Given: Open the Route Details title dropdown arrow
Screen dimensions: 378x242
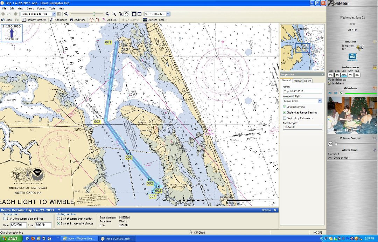Looking at the screenshot, I should tap(59, 210).
